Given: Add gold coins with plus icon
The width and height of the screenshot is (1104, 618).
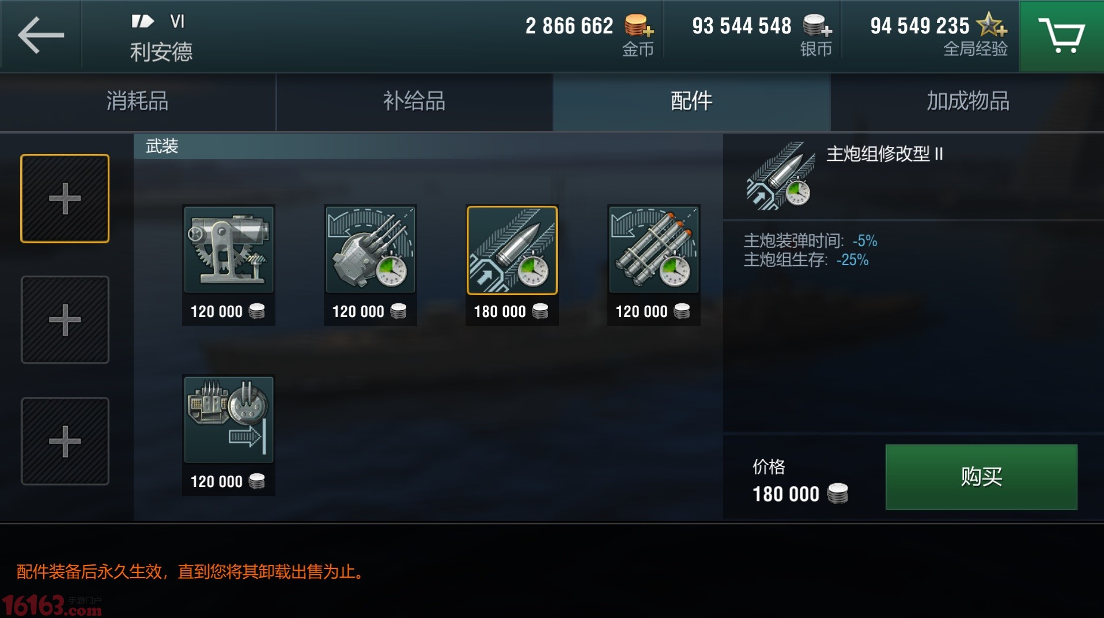Looking at the screenshot, I should coord(639,26).
